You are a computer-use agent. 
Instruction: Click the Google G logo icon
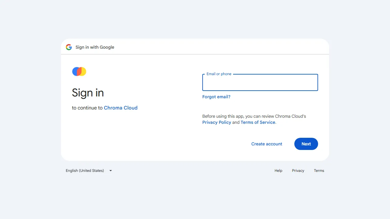pos(69,47)
